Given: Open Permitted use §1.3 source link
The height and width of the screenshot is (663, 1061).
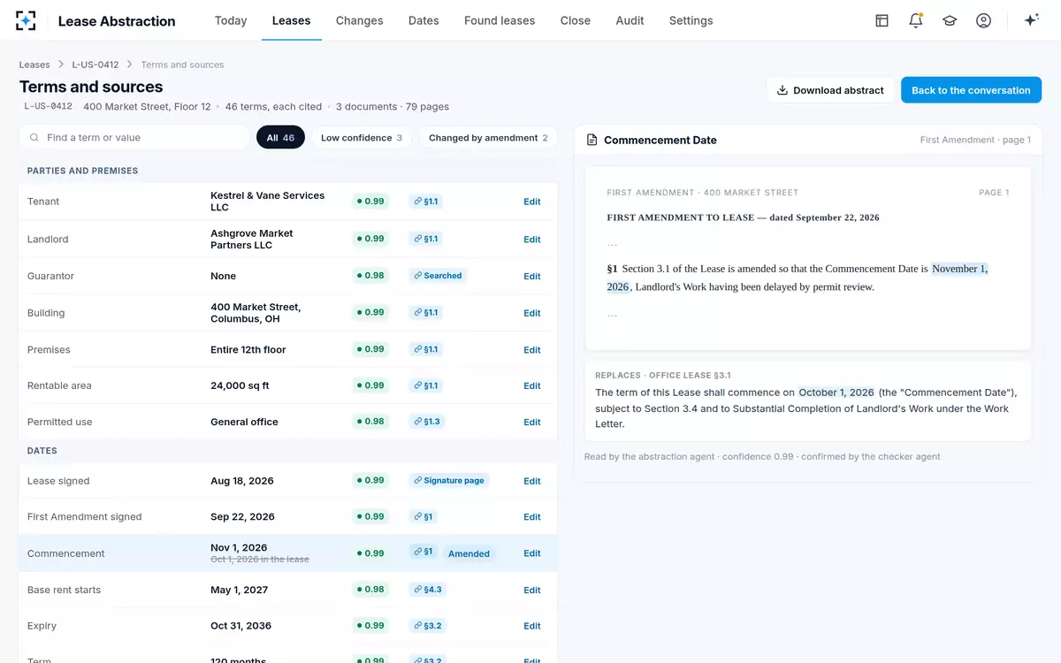Looking at the screenshot, I should [x=425, y=422].
